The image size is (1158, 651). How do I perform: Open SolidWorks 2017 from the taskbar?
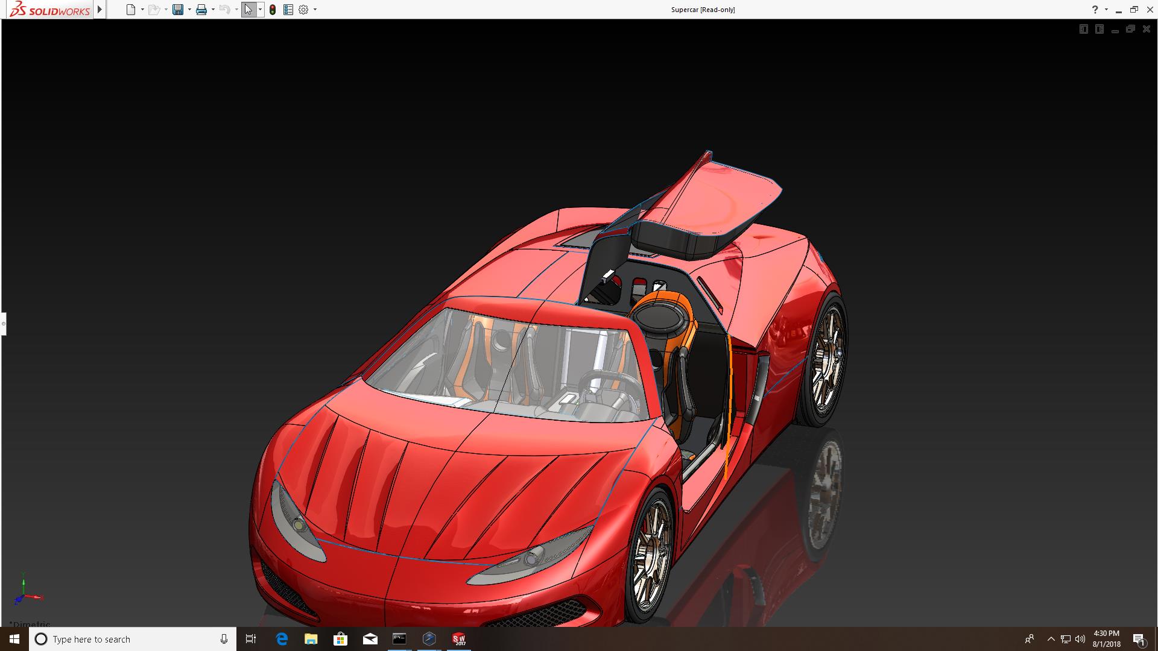[x=459, y=639]
